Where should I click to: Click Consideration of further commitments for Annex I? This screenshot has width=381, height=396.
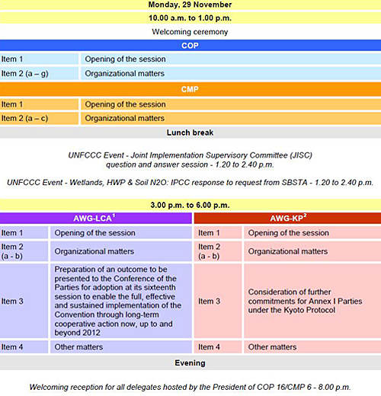click(x=305, y=301)
